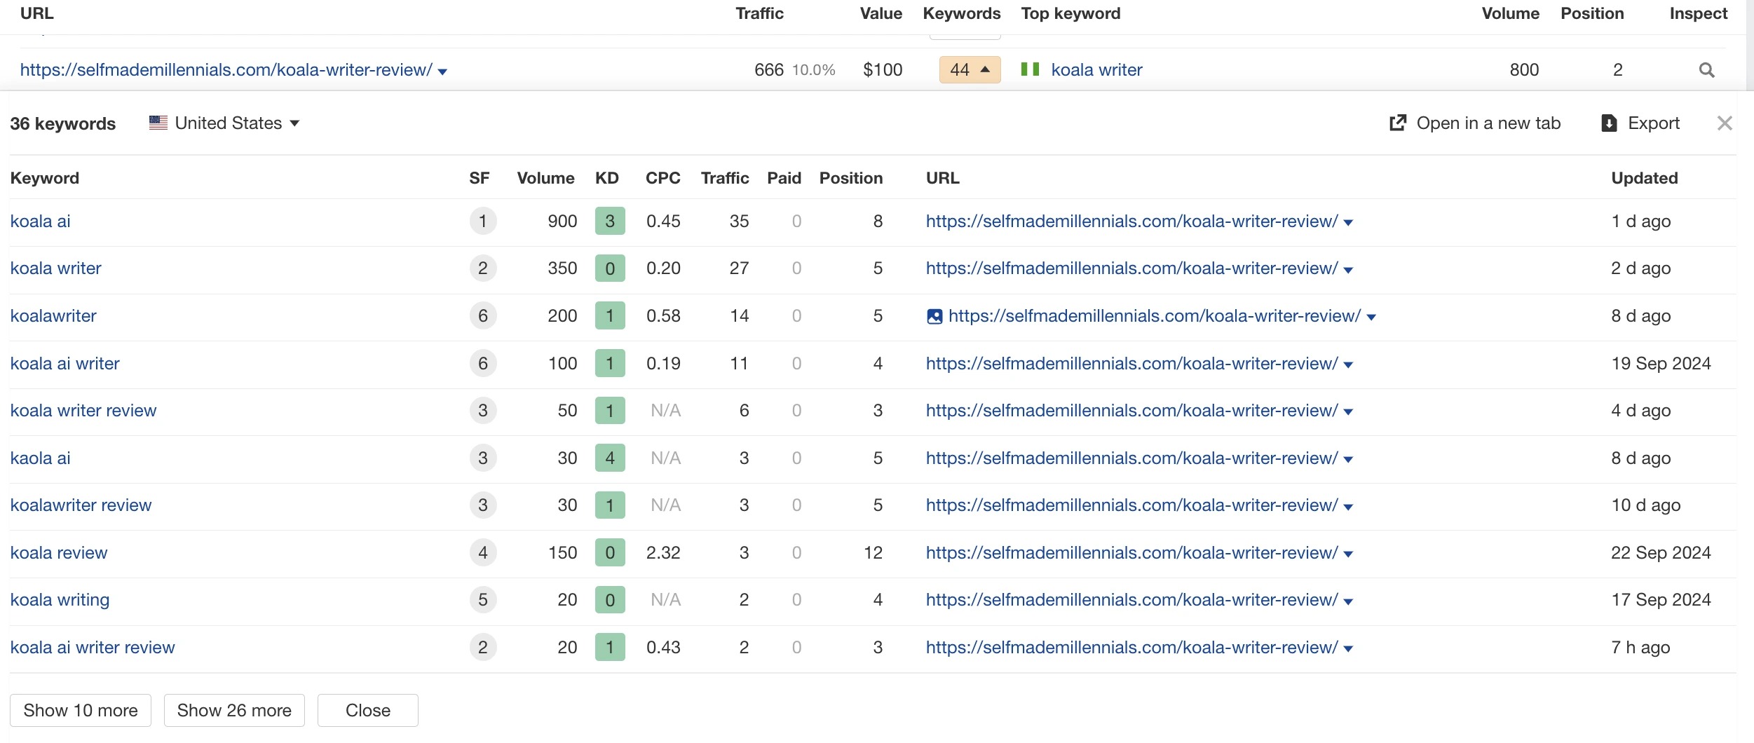
Task: Close the keywords panel with the X icon
Action: click(x=1725, y=123)
